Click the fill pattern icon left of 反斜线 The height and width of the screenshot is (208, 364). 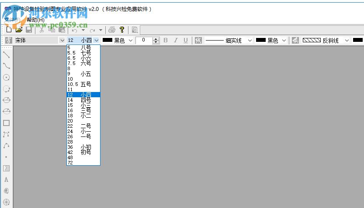click(295, 40)
